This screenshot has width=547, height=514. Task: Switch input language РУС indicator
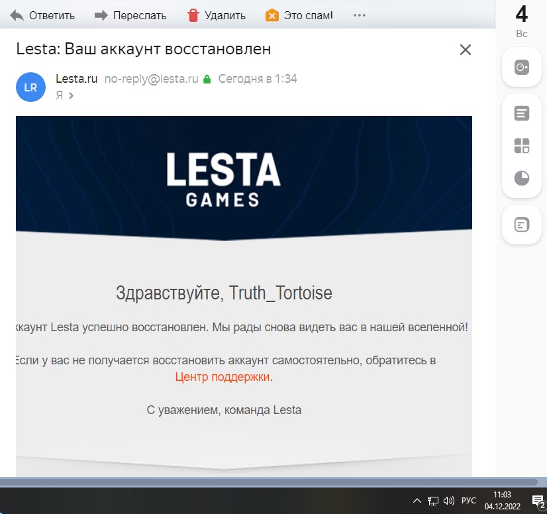pyautogui.click(x=468, y=501)
